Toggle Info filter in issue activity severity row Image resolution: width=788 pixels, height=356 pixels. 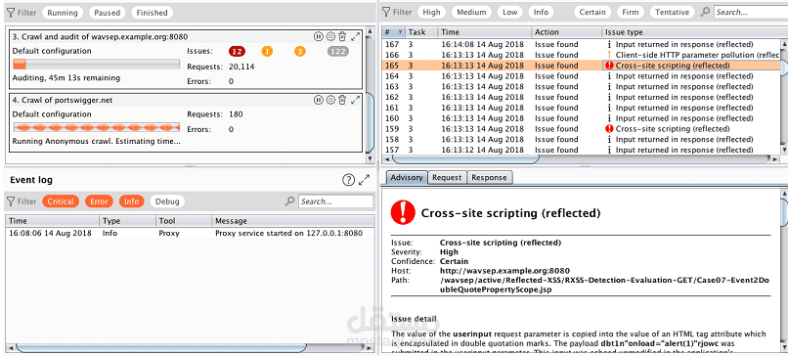point(541,12)
